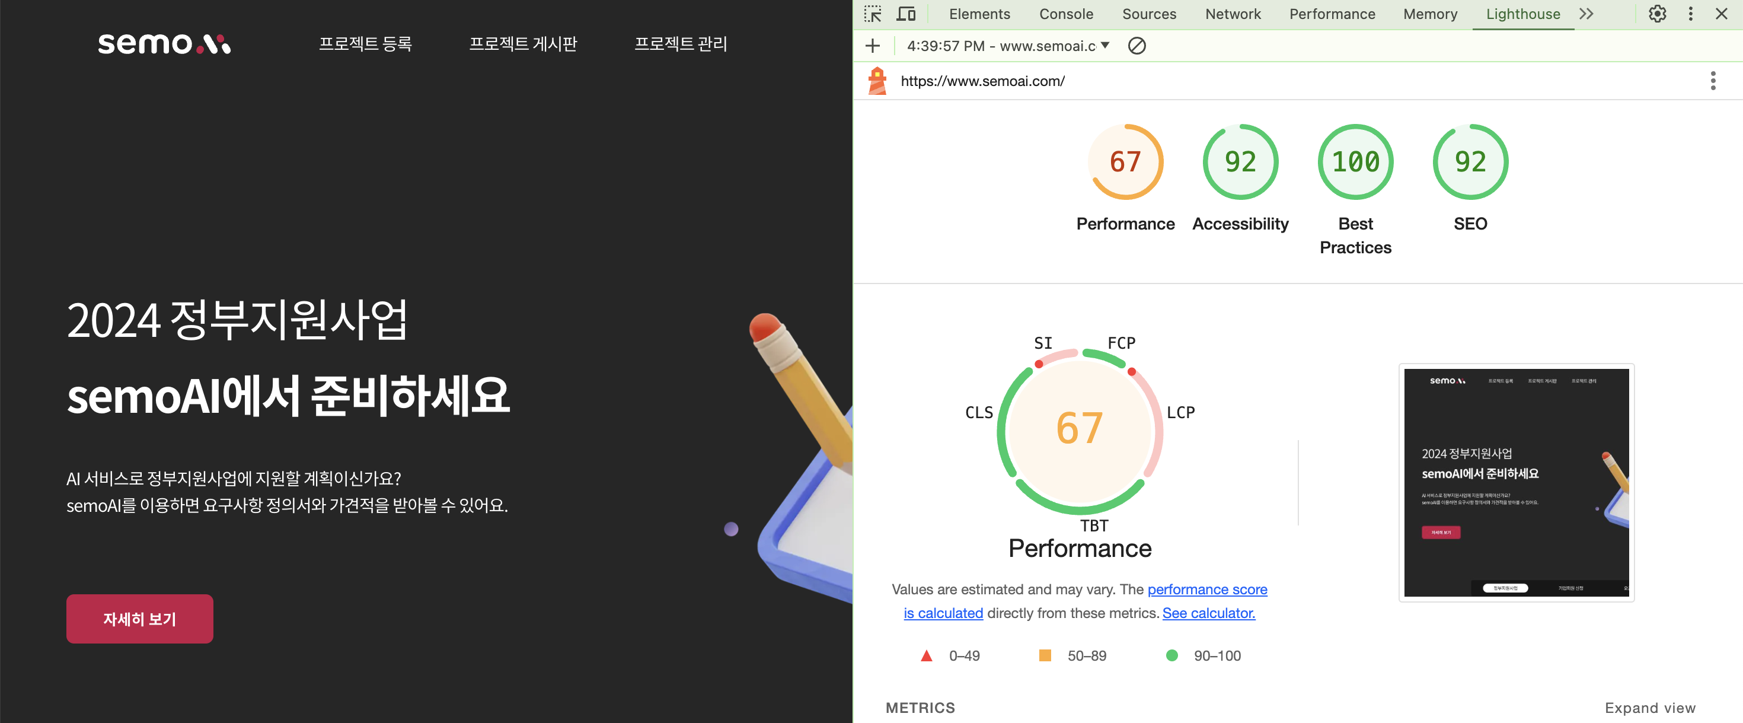
Task: Switch to the Console tab
Action: [x=1066, y=14]
